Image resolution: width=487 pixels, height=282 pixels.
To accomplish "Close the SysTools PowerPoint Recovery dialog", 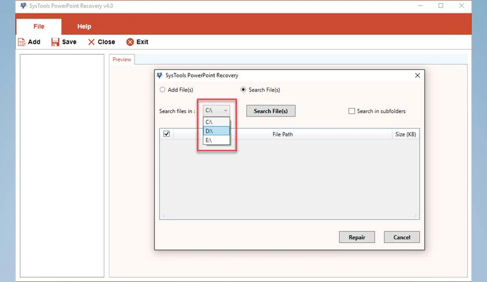I will click(418, 76).
